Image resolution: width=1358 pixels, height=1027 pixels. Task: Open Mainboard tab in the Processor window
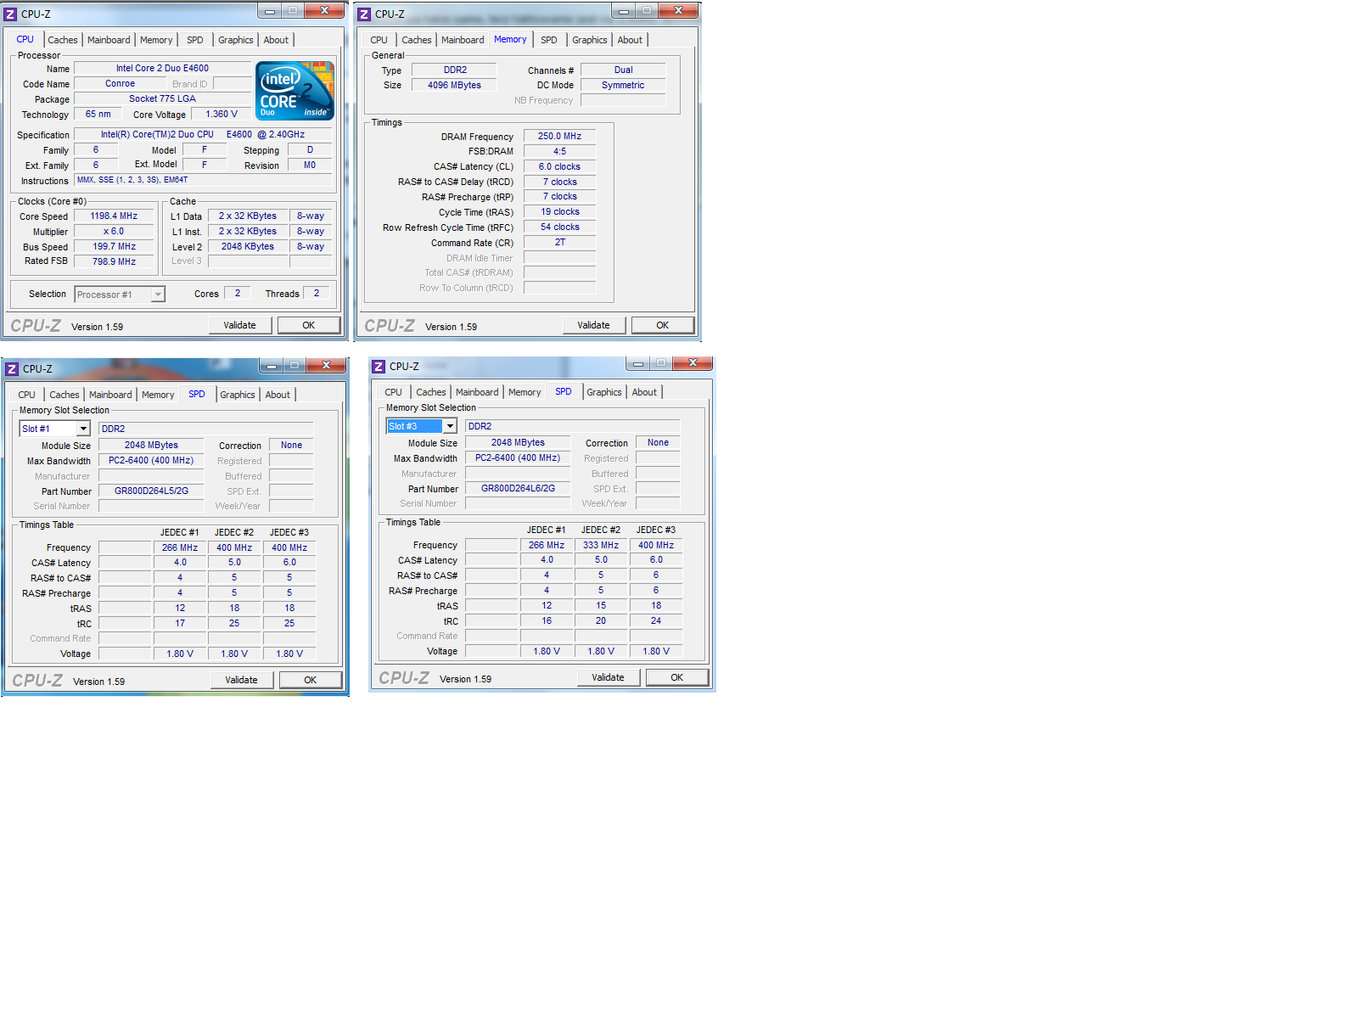tap(109, 40)
